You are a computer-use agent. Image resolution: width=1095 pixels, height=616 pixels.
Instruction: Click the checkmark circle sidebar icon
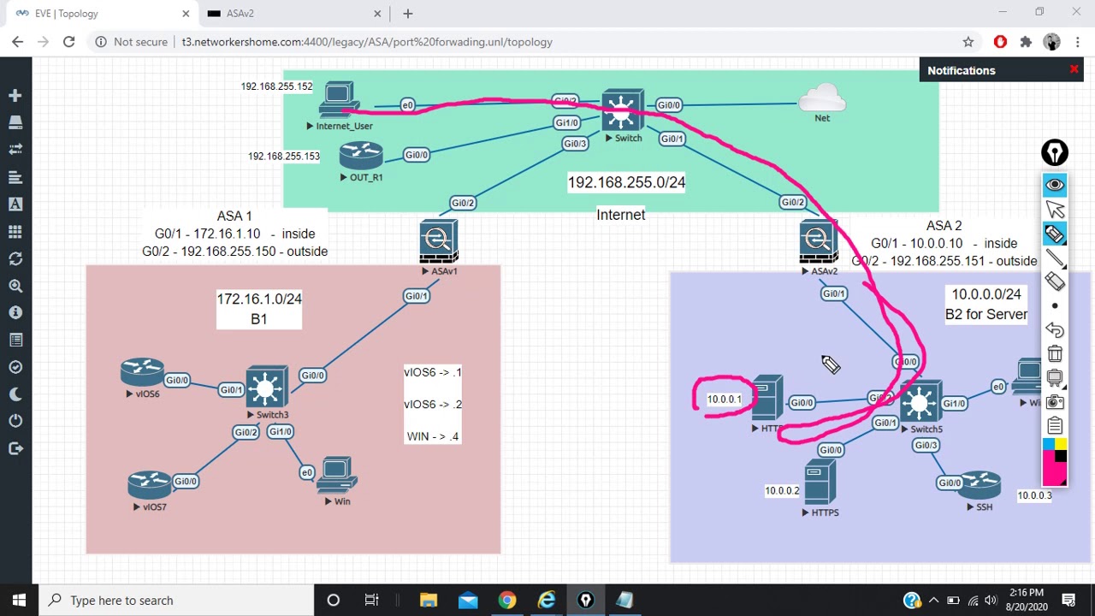tap(15, 367)
